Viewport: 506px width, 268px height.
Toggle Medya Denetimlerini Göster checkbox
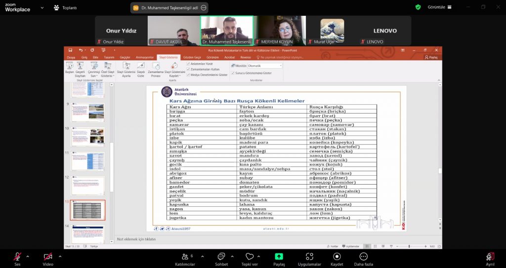pos(188,75)
